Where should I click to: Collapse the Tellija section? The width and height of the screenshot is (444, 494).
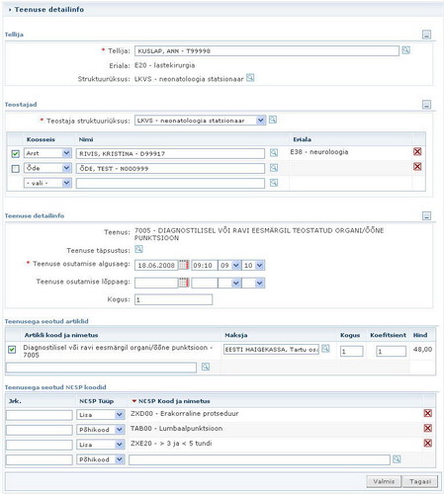tap(427, 35)
